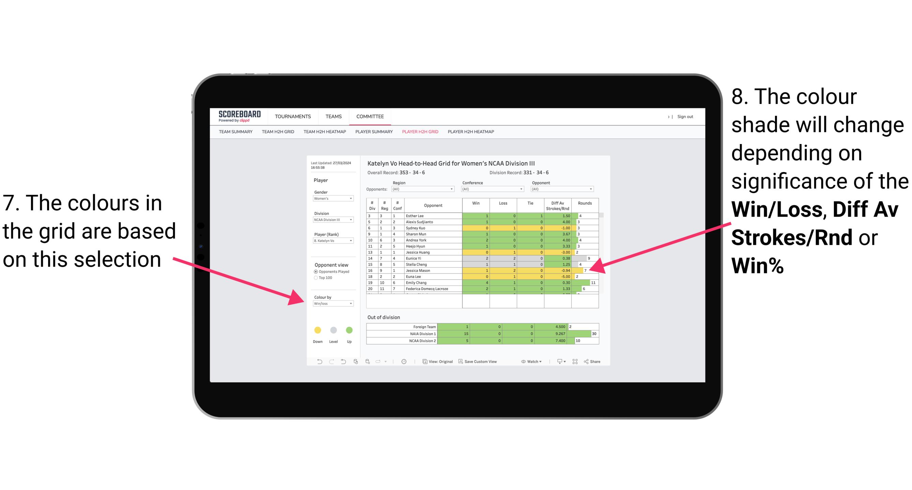Toggle the Win/loss colour by option
Image resolution: width=912 pixels, height=490 pixels.
pos(332,303)
